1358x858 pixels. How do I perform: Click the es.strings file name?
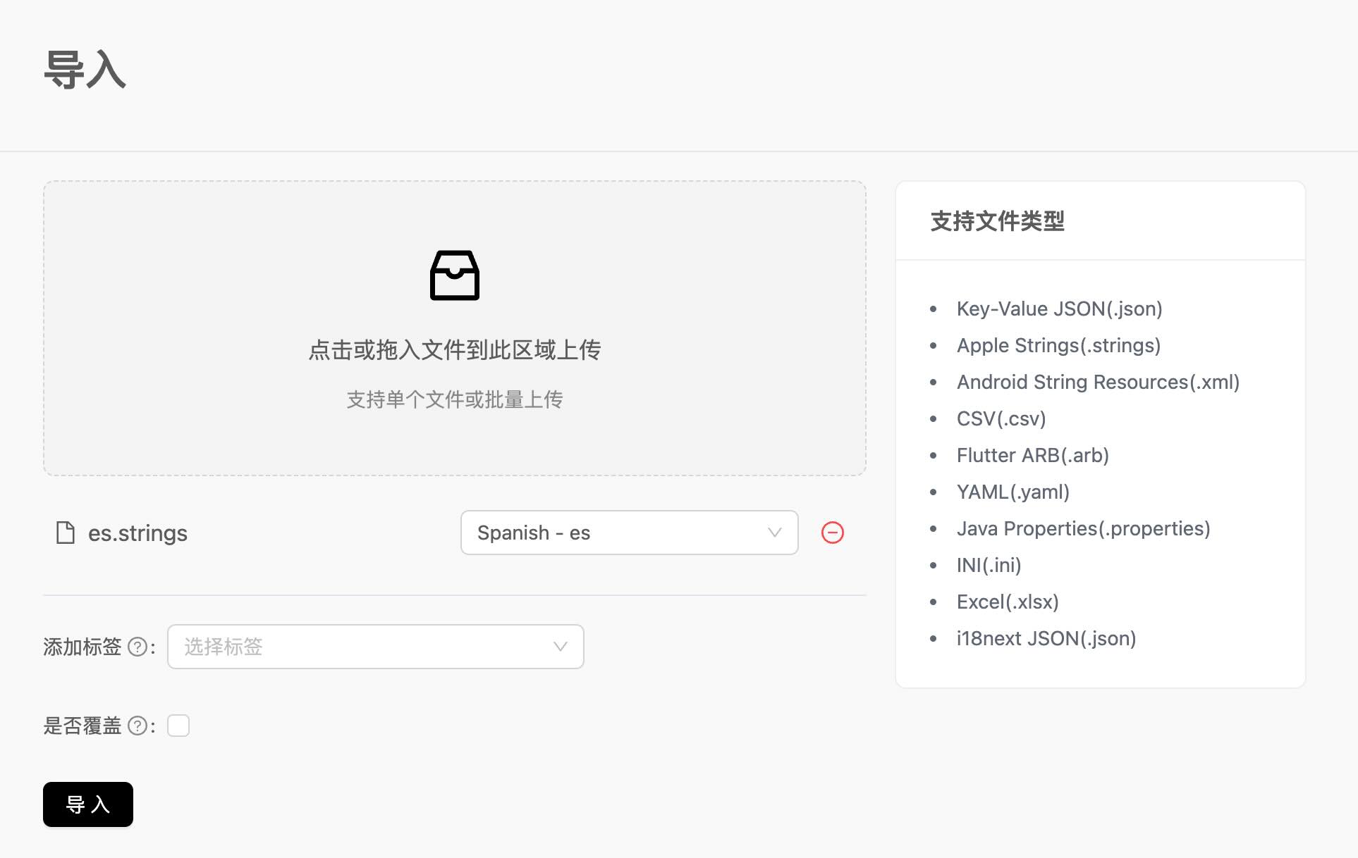136,533
